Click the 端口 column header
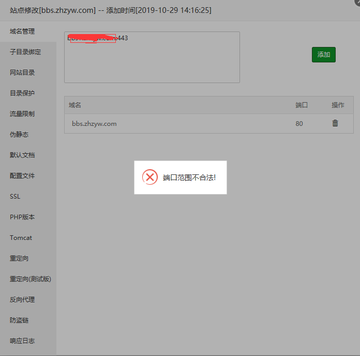360x356 pixels. [302, 105]
